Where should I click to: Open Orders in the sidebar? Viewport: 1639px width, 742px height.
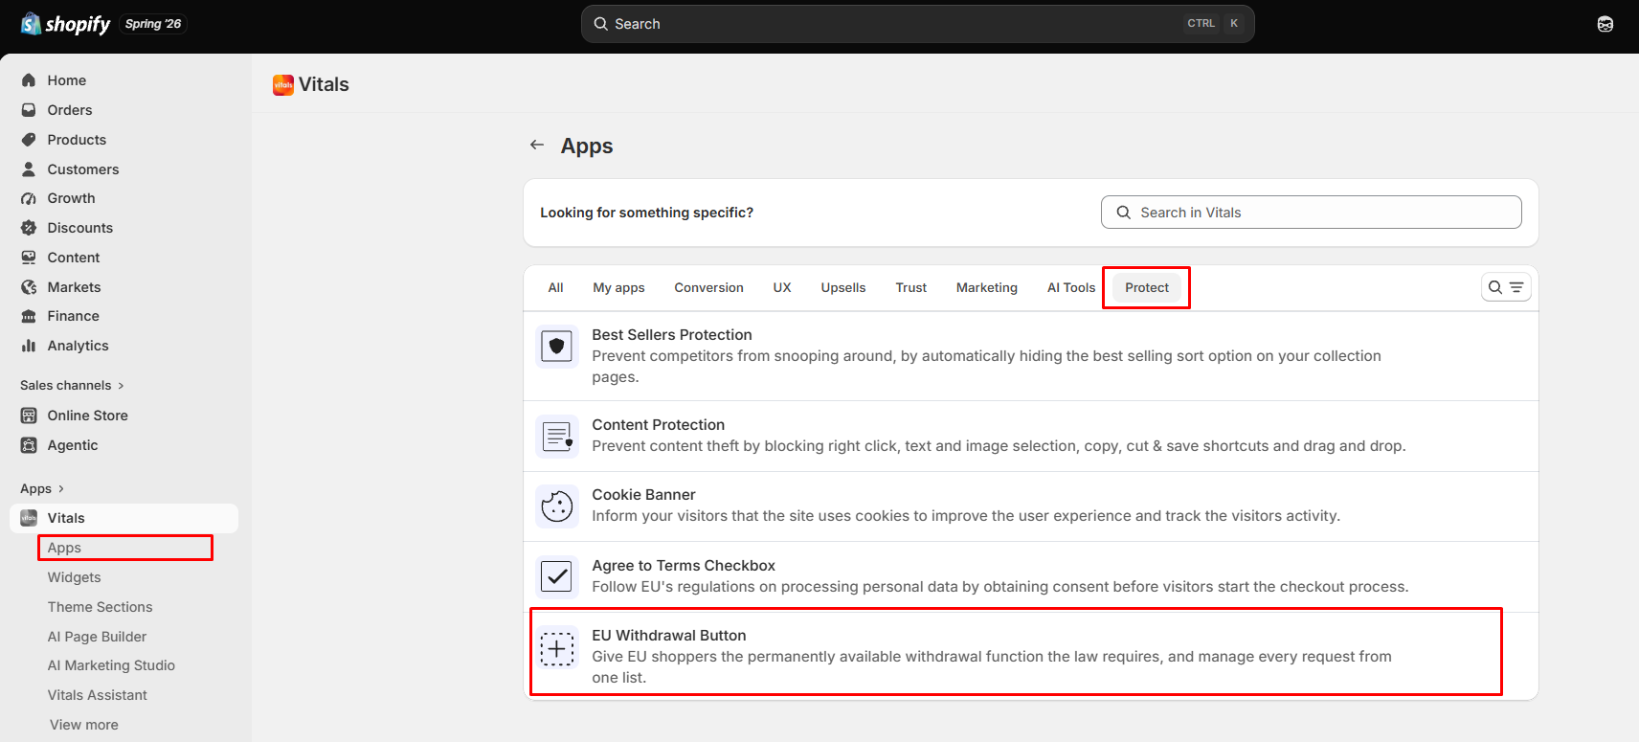(x=70, y=110)
